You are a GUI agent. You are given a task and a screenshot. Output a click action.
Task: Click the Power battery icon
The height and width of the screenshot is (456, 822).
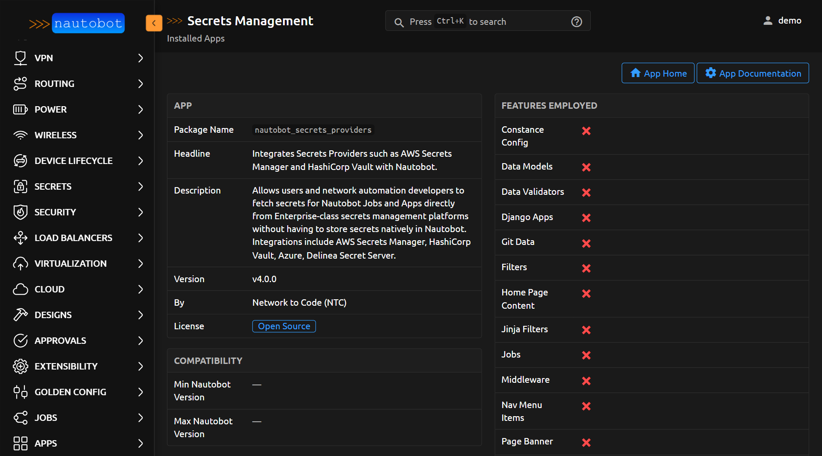[20, 109]
